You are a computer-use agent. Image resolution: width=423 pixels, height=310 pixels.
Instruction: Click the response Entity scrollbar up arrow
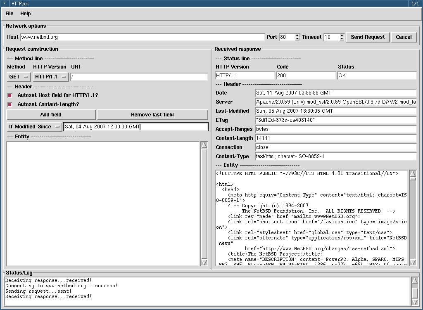coord(413,174)
